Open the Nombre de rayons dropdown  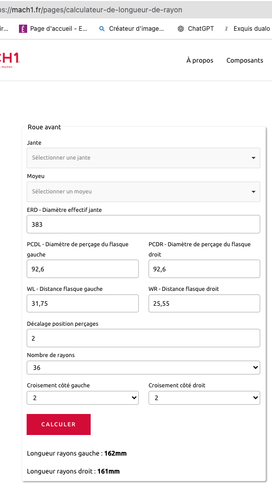tap(143, 367)
